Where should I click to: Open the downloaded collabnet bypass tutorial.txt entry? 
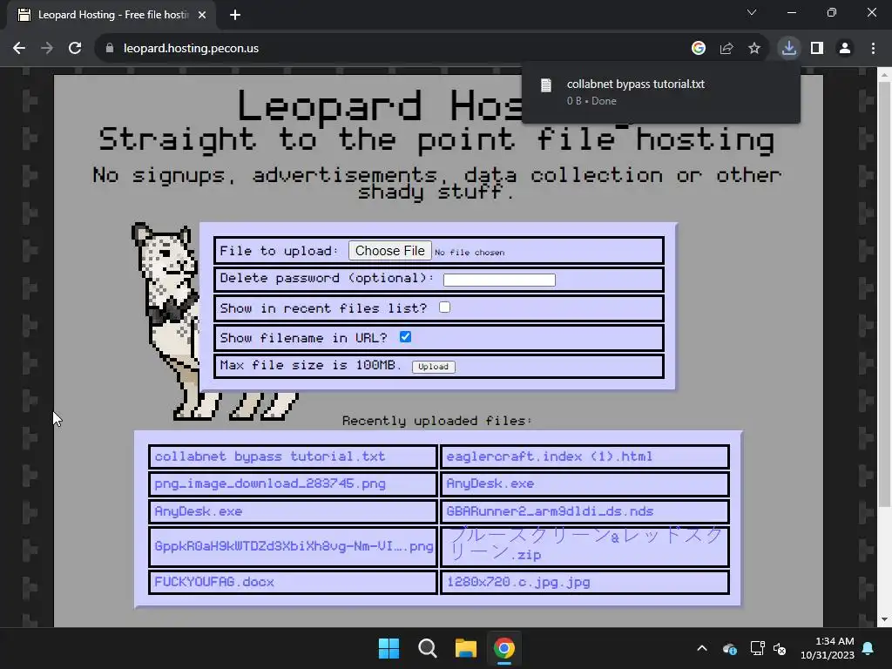click(x=660, y=92)
